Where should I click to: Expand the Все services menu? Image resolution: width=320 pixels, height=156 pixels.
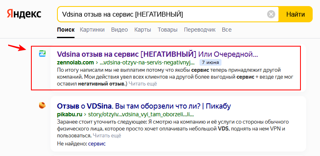click(227, 30)
